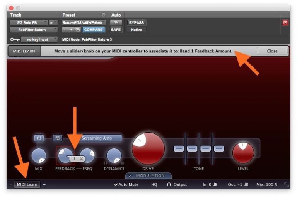The image size is (297, 197).
Task: Click the Out: -1 dB value
Action: coord(238,185)
